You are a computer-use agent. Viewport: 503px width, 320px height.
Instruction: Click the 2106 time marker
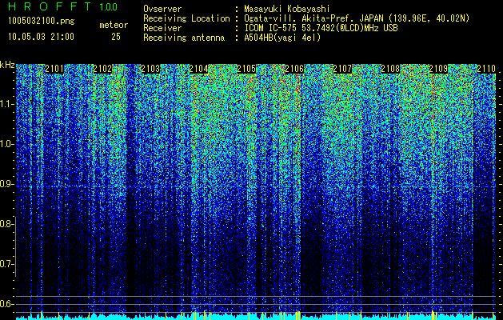point(294,69)
